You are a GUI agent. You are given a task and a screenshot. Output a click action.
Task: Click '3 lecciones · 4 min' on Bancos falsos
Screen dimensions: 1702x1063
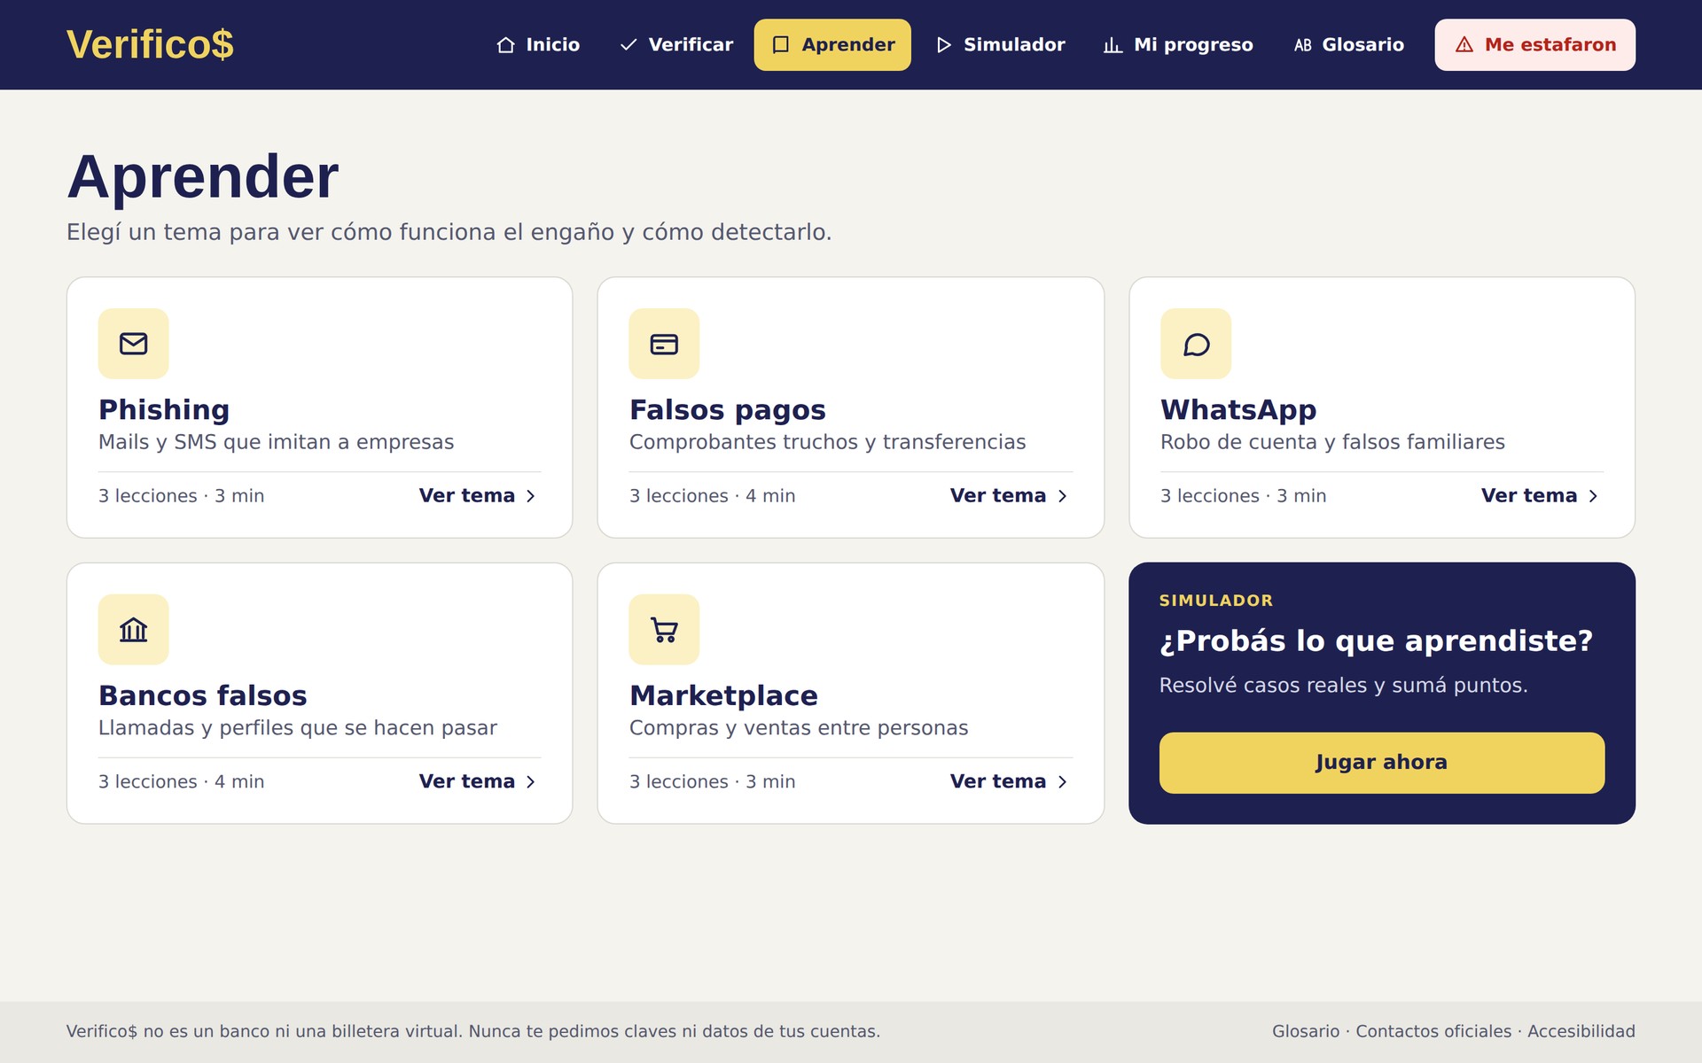[x=182, y=782]
